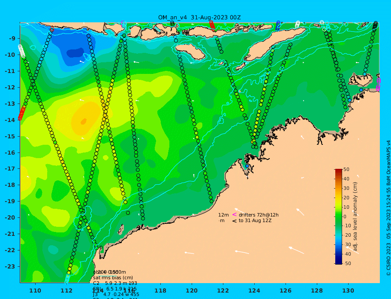The image size is (391, 299).
Task: Click the '12m' legend label
Action: [x=223, y=215]
